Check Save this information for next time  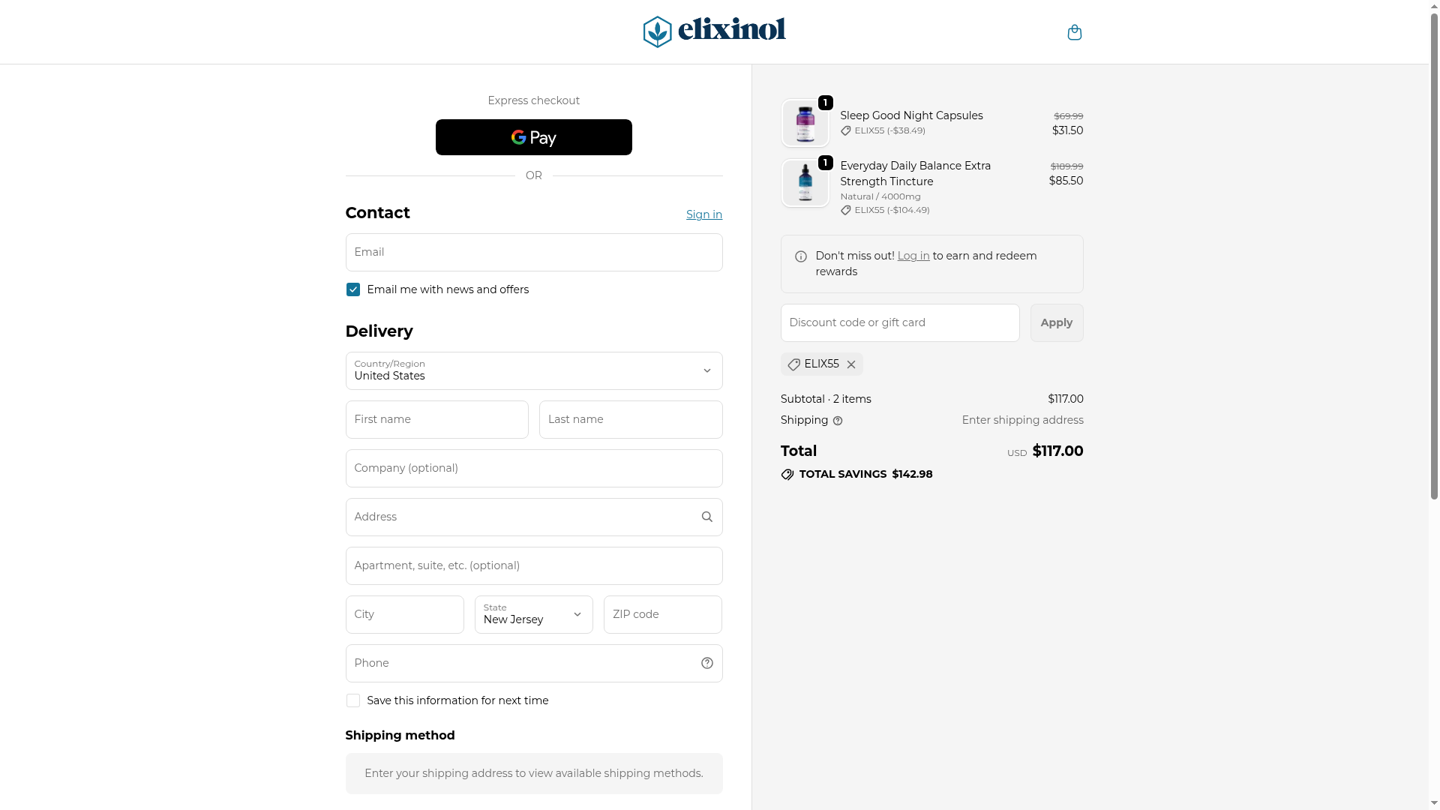coord(353,700)
